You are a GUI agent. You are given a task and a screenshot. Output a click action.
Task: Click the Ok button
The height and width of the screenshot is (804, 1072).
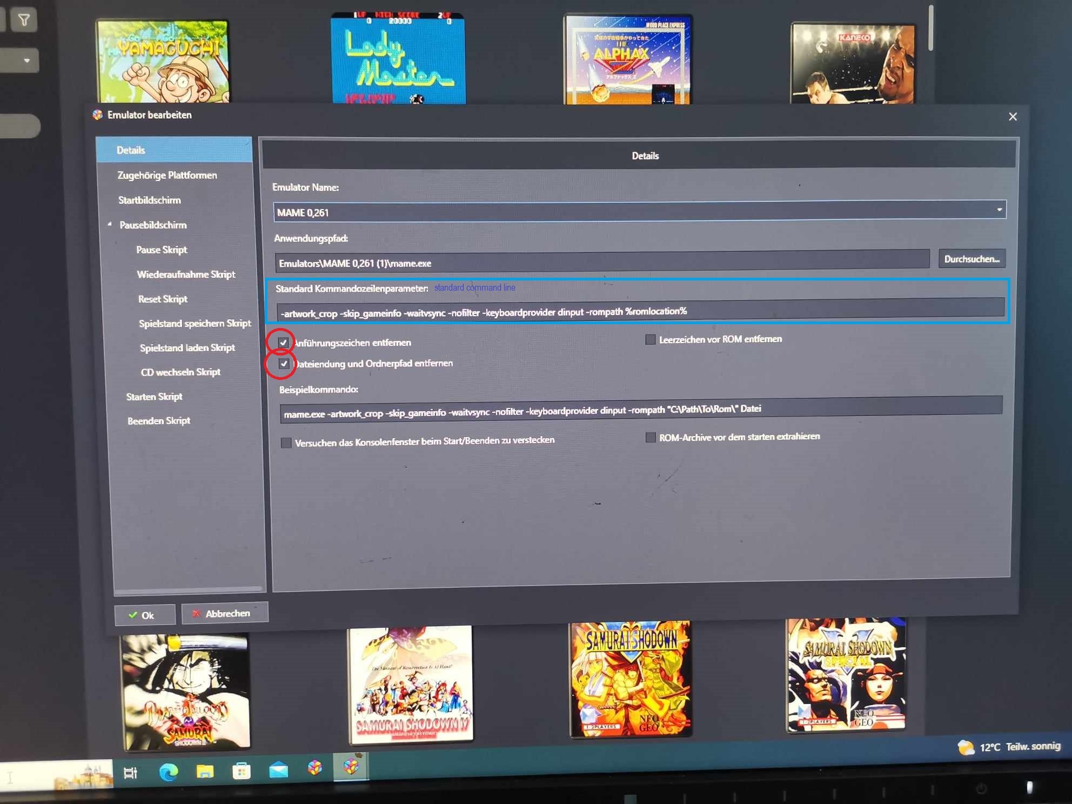click(x=145, y=615)
